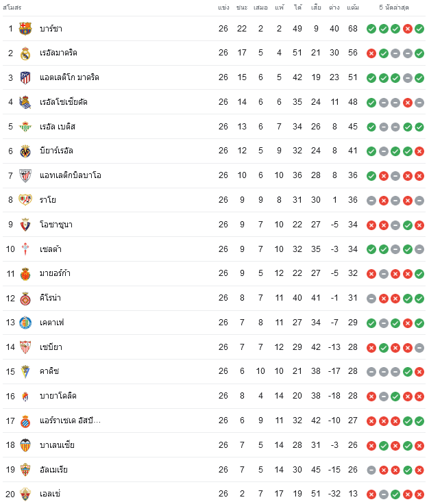Click the สโมสร club column header
This screenshot has width=429, height=502.
tap(12, 8)
